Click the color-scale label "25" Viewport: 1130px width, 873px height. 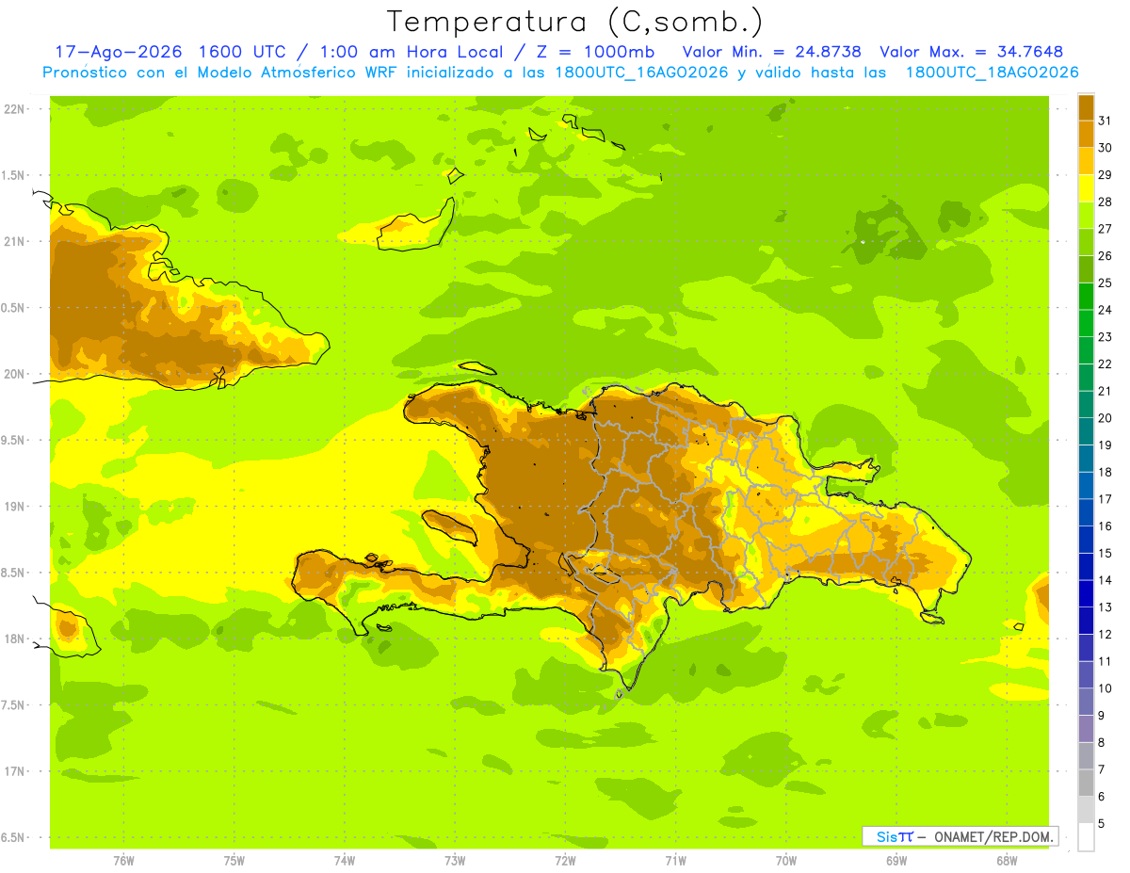click(x=1106, y=283)
